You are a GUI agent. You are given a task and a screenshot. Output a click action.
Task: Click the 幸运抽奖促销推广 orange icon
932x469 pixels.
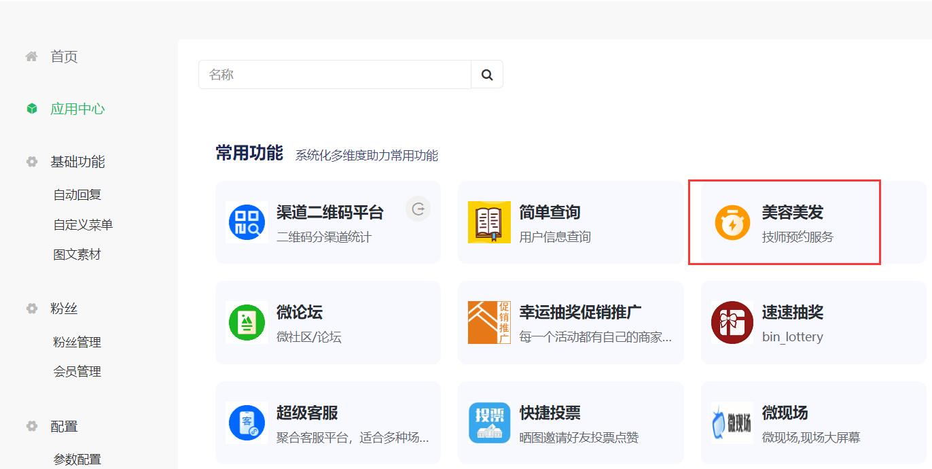[x=489, y=323]
